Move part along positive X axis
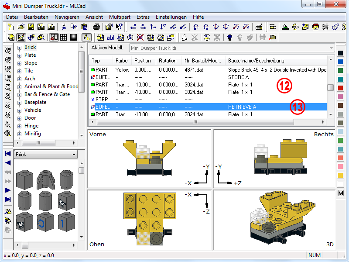 tap(143, 27)
